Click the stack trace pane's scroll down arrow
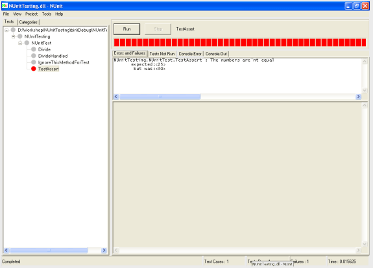373x268 pixels. click(x=365, y=244)
